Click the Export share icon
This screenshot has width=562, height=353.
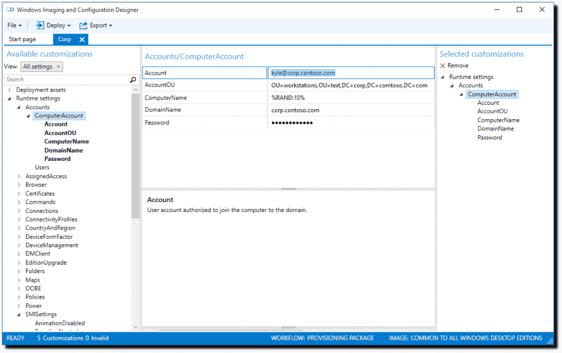[x=83, y=25]
